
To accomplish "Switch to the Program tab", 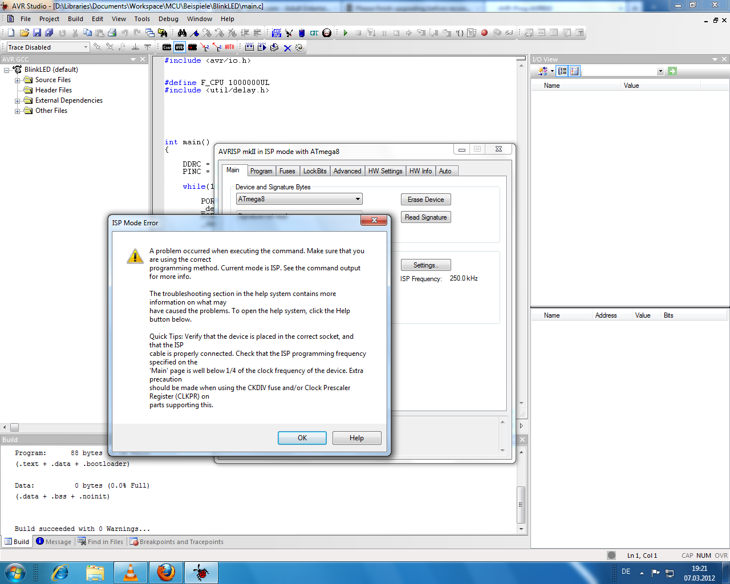I will [x=261, y=171].
